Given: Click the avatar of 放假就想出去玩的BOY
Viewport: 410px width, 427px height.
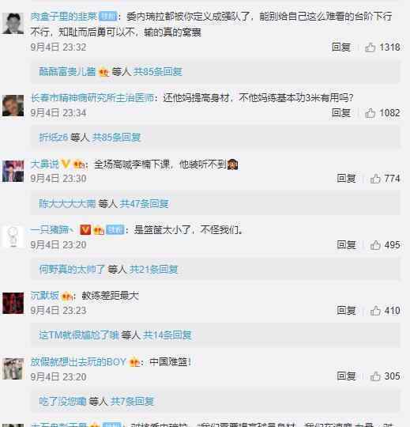Looking at the screenshot, I should tap(13, 369).
